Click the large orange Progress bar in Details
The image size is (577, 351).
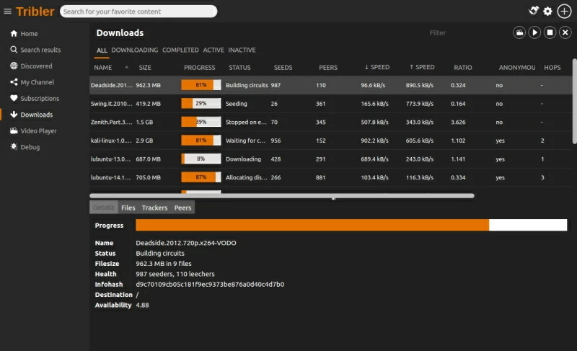coord(351,225)
